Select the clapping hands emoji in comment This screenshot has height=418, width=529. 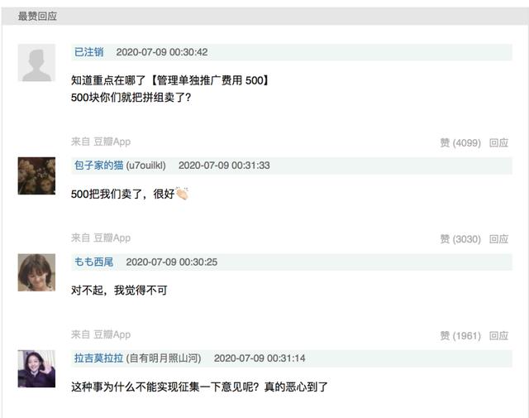[x=182, y=194]
